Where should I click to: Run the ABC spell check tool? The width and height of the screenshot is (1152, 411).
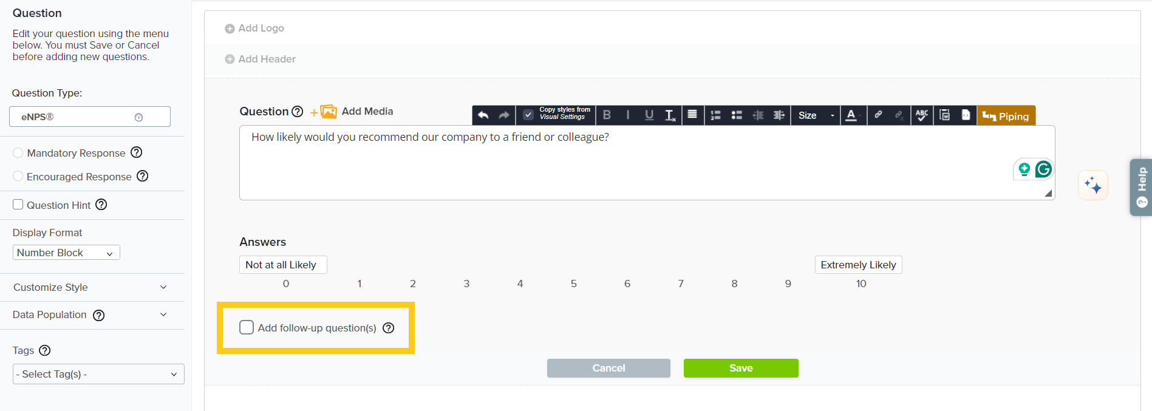point(921,115)
